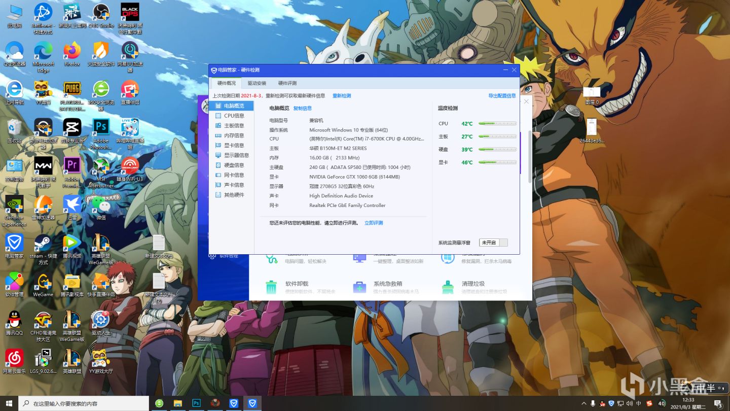Open the 网卡信息 sidebar section
Screen dimensions: 730x411
click(231, 175)
